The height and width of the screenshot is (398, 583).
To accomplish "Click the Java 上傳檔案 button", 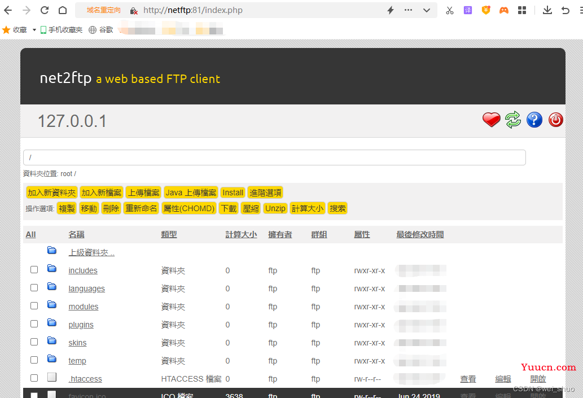I will click(191, 193).
